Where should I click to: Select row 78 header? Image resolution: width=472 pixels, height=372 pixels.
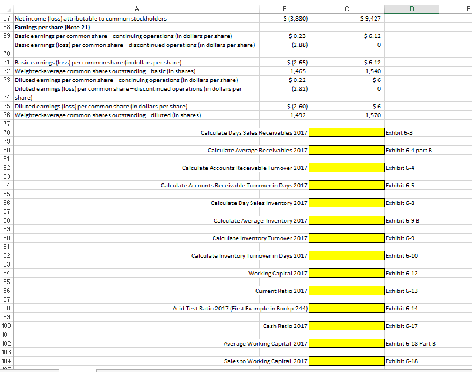coord(6,132)
